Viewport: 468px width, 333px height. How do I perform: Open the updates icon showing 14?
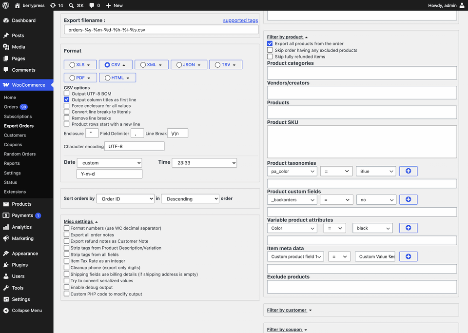pos(53,5)
